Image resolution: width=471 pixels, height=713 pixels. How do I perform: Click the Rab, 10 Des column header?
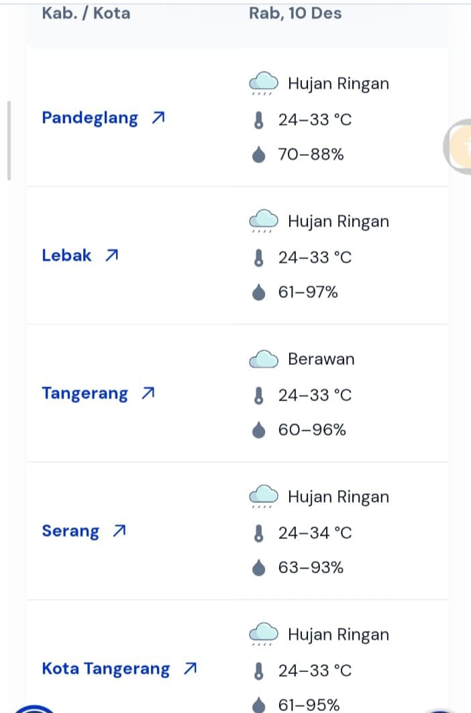click(295, 13)
